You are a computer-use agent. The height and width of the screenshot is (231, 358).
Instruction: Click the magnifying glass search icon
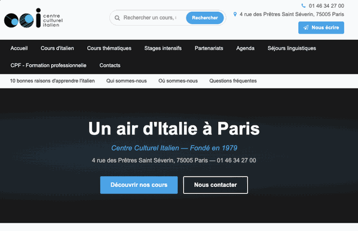point(117,18)
